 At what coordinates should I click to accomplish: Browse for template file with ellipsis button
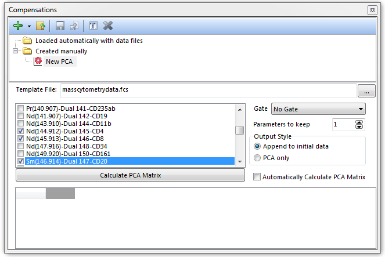tap(366, 91)
